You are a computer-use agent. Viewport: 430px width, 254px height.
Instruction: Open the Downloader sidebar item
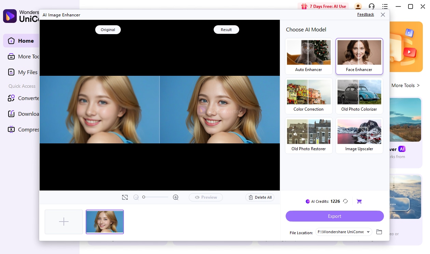23,114
